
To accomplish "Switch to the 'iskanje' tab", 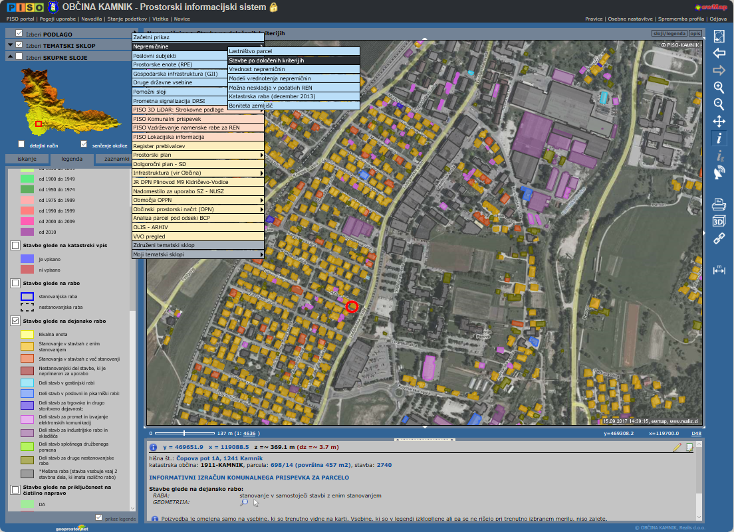I will click(x=27, y=159).
